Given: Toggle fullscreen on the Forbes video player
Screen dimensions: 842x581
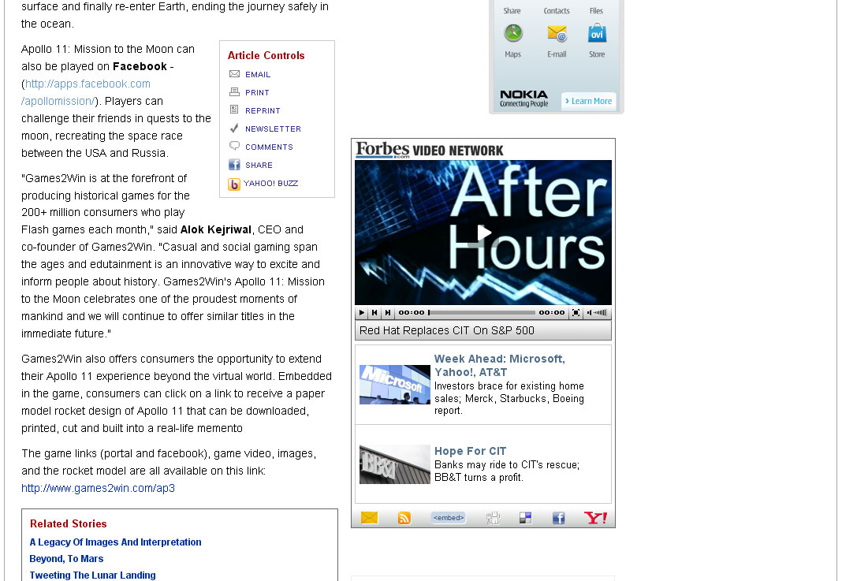Looking at the screenshot, I should (x=576, y=313).
